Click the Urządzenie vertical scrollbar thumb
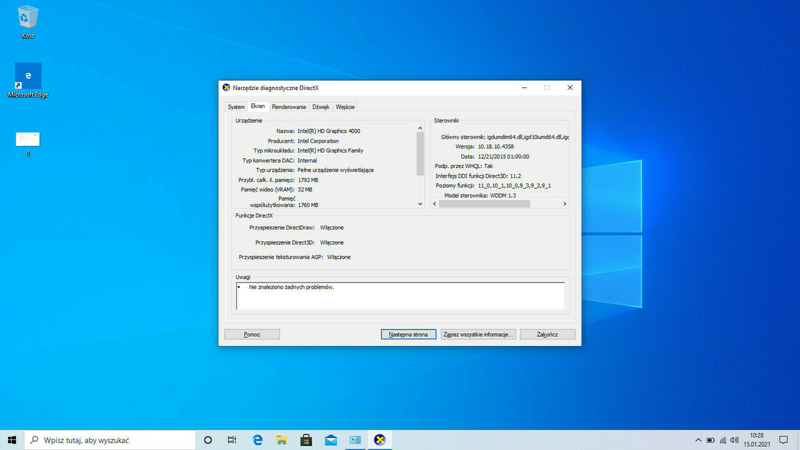 coord(420,153)
